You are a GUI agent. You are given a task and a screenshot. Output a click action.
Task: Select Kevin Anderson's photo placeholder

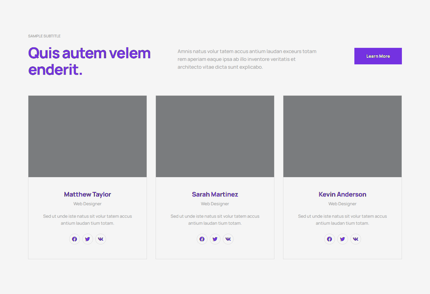[x=342, y=136]
